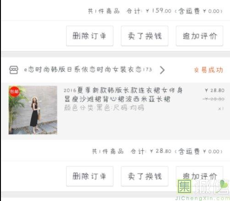The width and height of the screenshot is (230, 201).
Task: Click the shop storefront icon
Action: point(14,70)
